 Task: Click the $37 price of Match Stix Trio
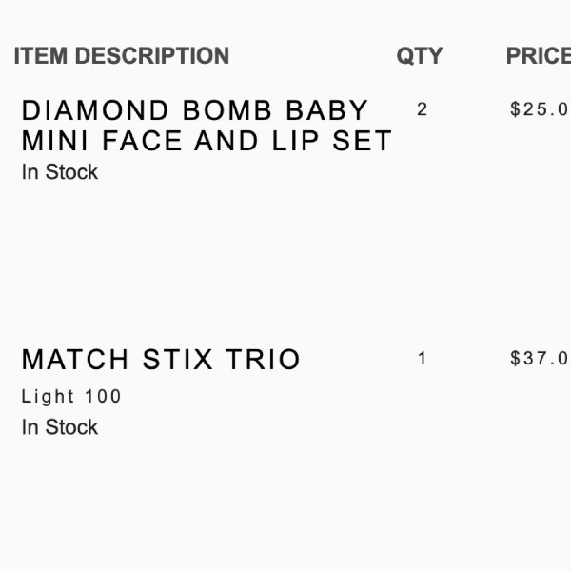coord(541,358)
